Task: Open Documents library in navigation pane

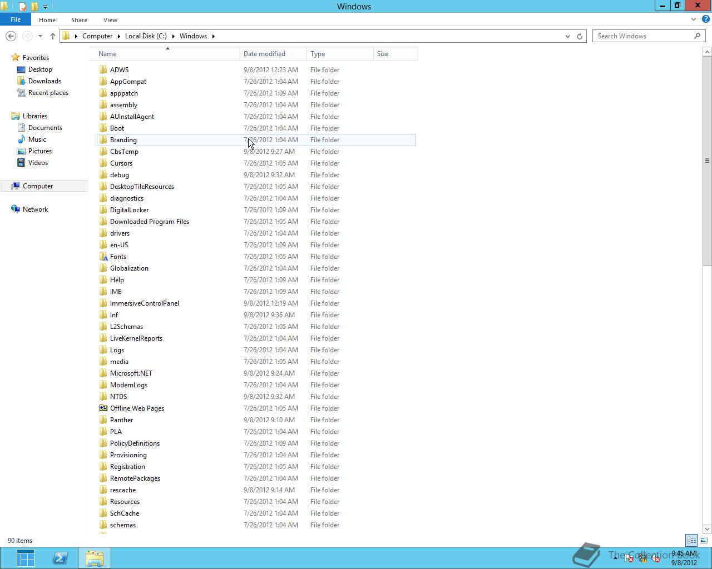Action: coord(45,128)
